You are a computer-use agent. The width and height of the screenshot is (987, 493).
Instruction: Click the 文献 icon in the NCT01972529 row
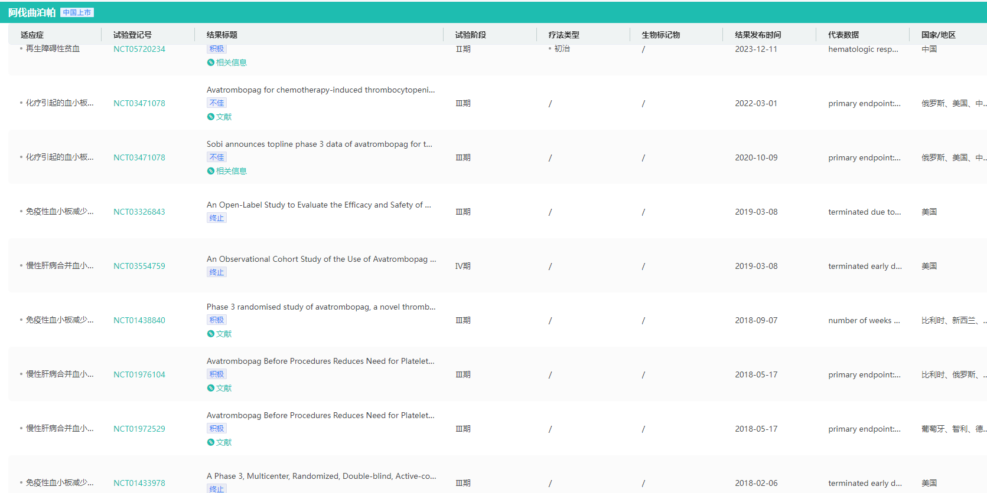[x=210, y=442]
